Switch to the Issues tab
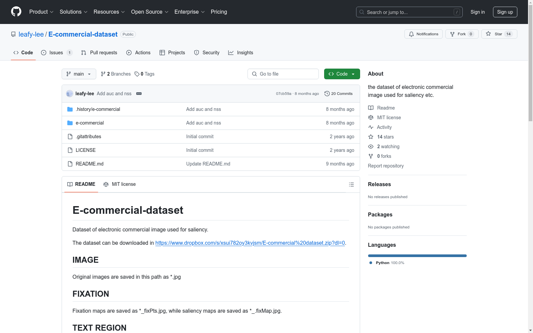Screen dimensions: 533x333 tap(57, 53)
